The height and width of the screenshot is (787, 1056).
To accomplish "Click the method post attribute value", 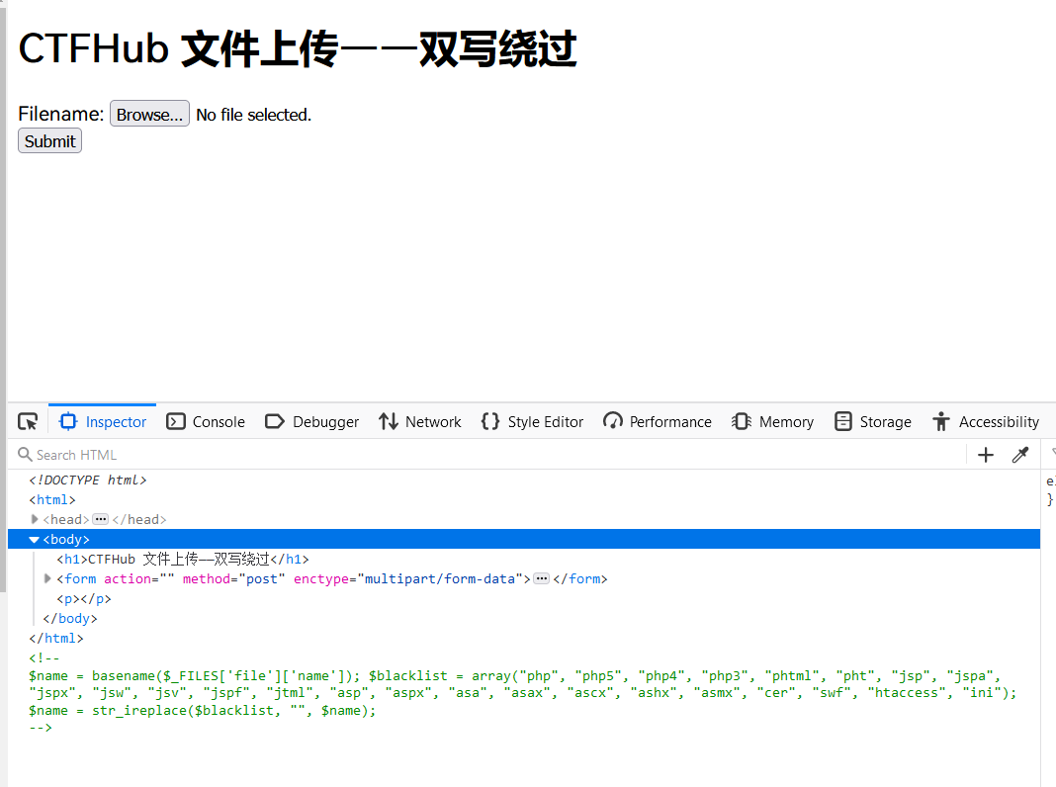I will 262,579.
